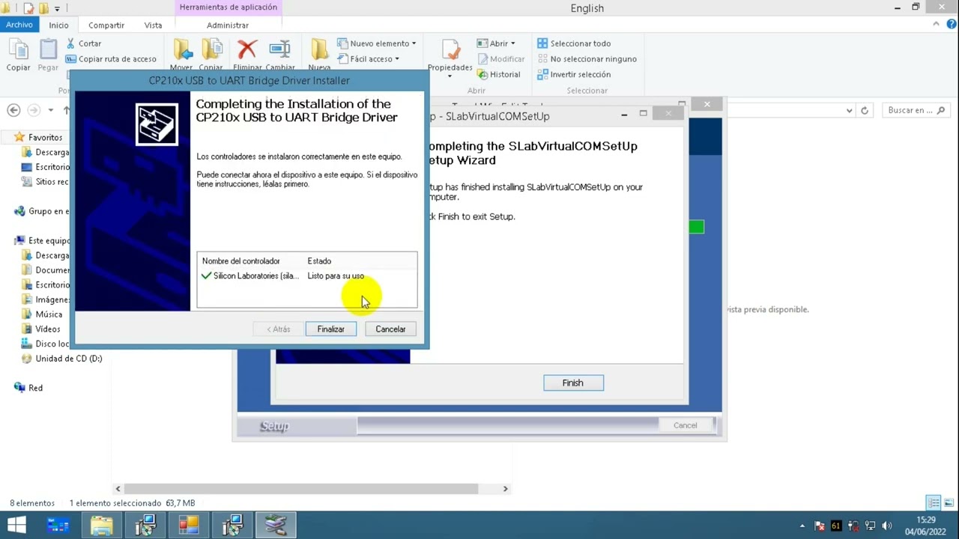Click Invertir selección in the ribbon
The height and width of the screenshot is (539, 959).
click(x=574, y=75)
